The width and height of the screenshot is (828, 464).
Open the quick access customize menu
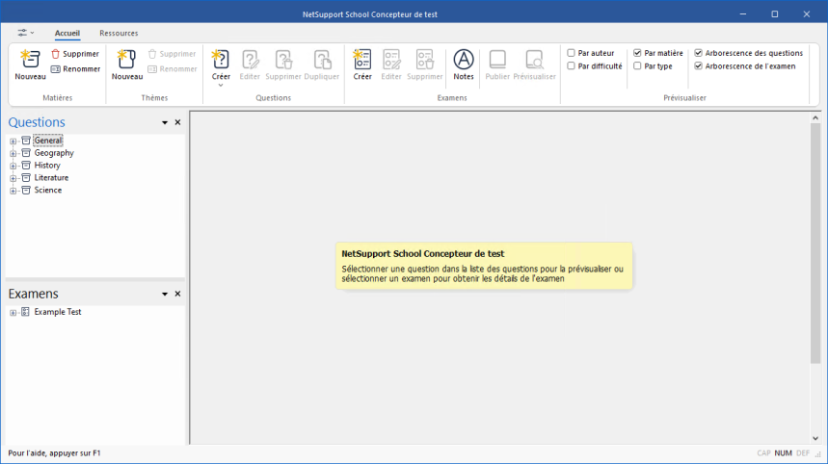(25, 33)
